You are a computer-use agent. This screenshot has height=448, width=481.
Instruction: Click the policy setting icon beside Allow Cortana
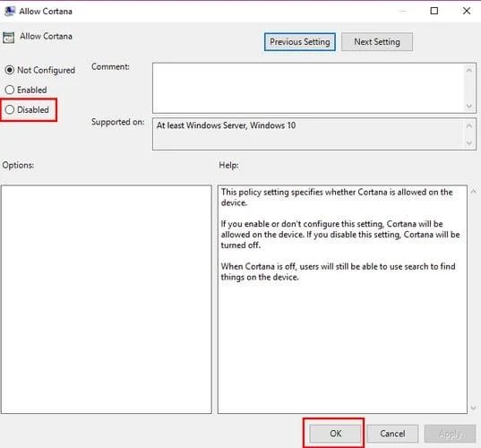tap(8, 37)
